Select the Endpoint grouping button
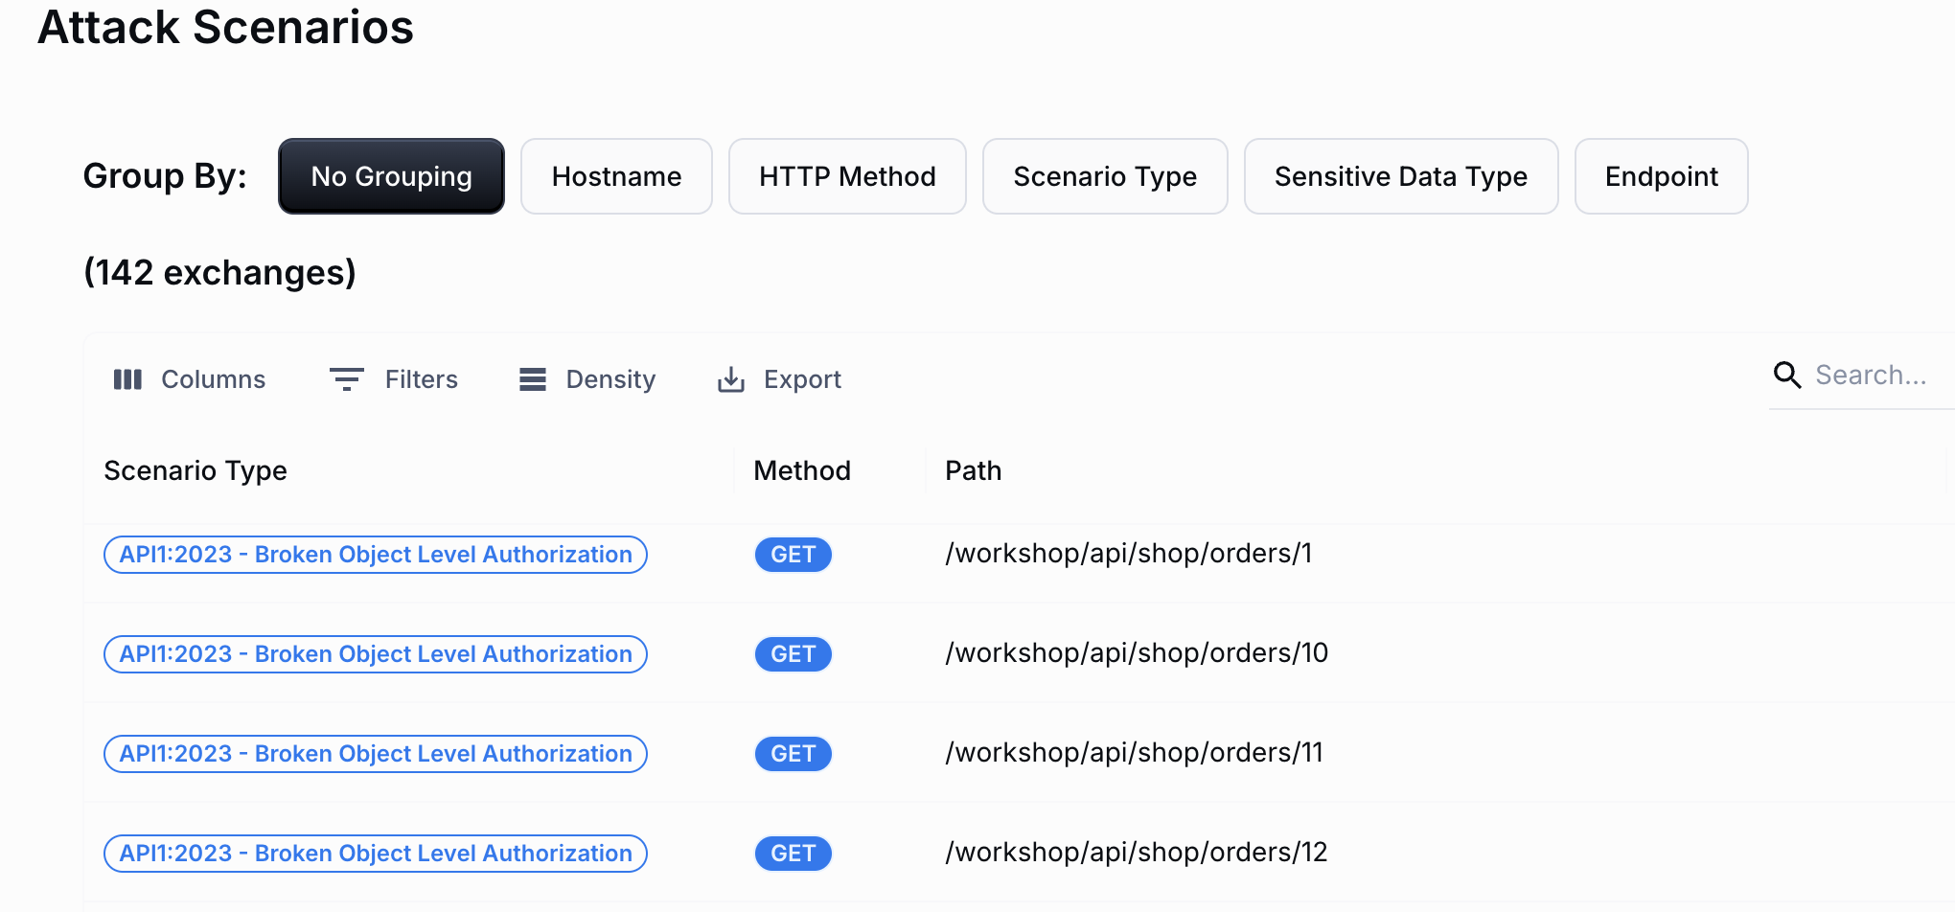1955x912 pixels. 1661,175
